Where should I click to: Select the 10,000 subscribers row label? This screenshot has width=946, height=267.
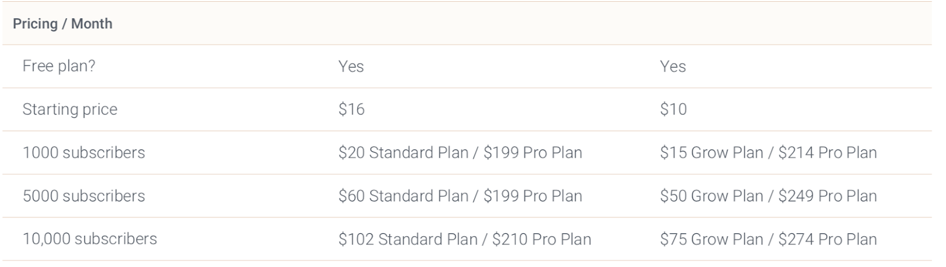pos(90,239)
